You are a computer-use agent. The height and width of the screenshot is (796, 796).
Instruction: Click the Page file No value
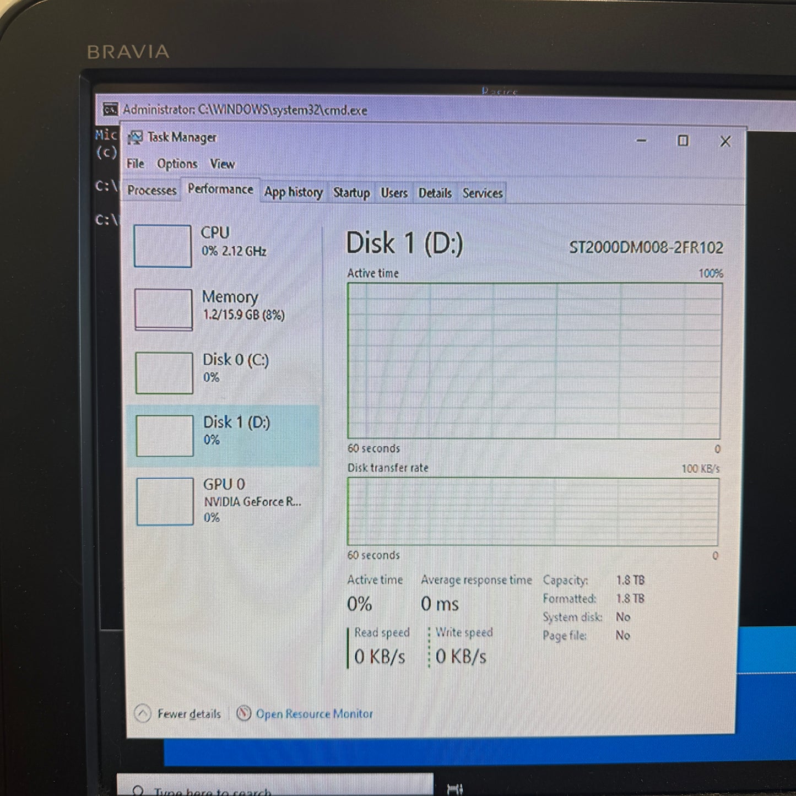point(623,635)
